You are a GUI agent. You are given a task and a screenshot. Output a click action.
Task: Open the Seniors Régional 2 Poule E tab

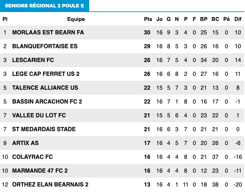[x=45, y=6]
